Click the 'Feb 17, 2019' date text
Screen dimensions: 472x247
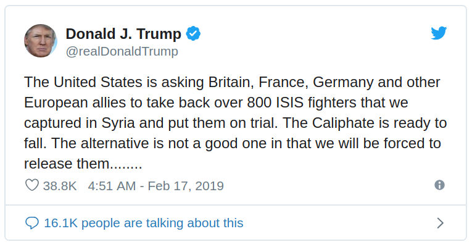(x=186, y=186)
